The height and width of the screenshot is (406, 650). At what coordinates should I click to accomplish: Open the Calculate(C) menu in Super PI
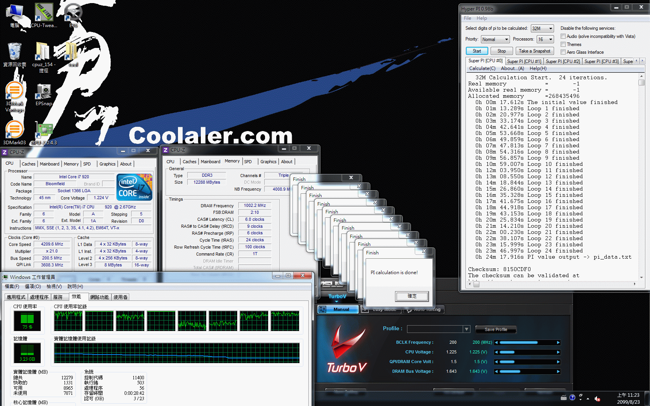(x=482, y=68)
